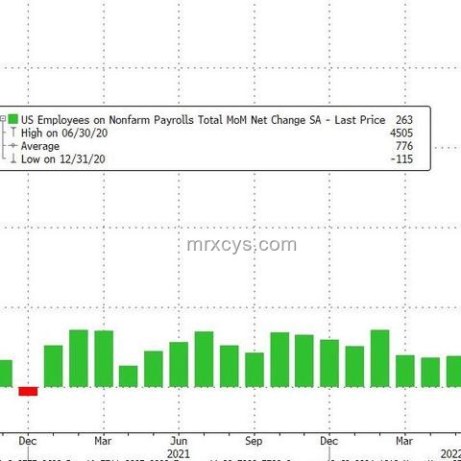Click the green series color swatch in legend

point(13,119)
